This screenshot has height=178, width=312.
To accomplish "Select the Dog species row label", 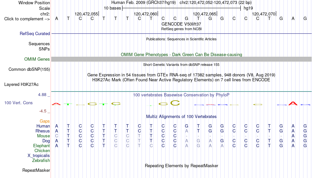I will (46, 141).
